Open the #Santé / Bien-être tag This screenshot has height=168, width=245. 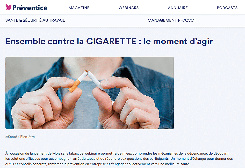pyautogui.click(x=20, y=137)
